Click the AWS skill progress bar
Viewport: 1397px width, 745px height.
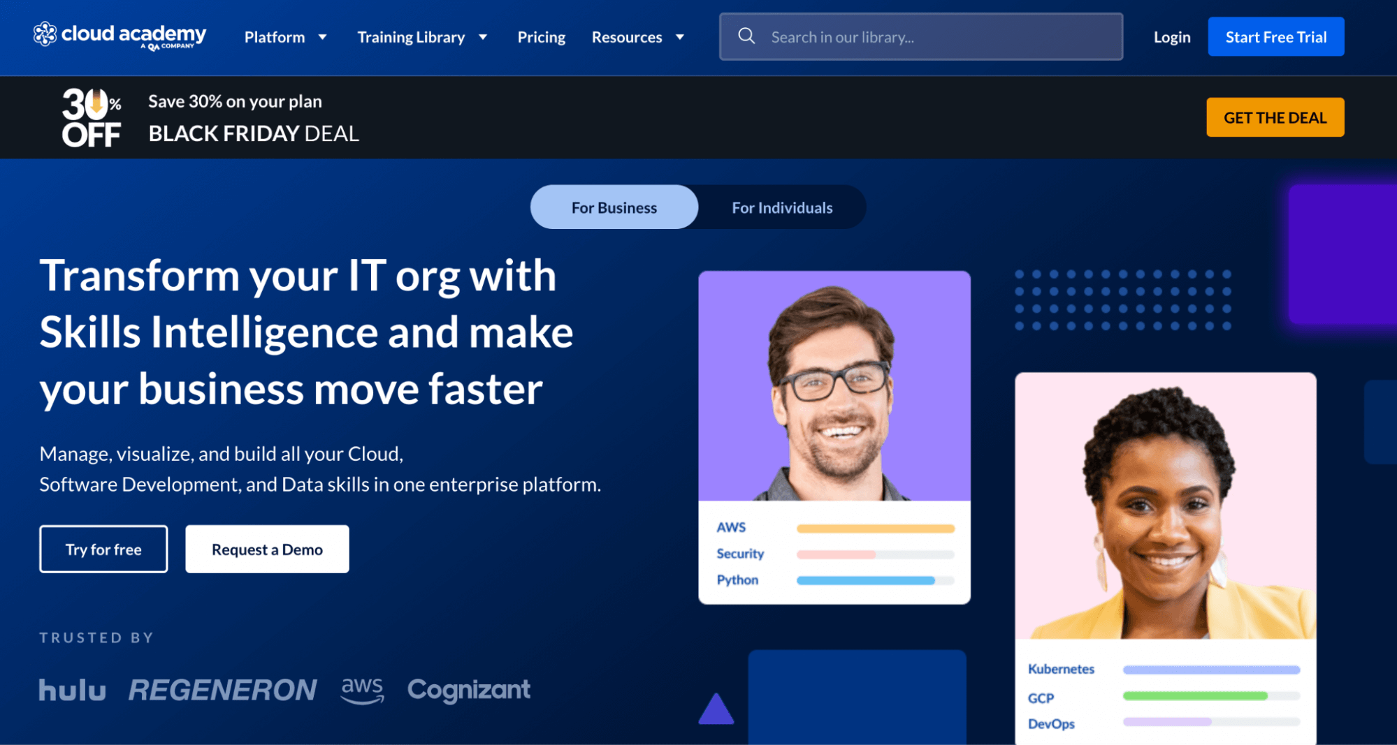[876, 529]
